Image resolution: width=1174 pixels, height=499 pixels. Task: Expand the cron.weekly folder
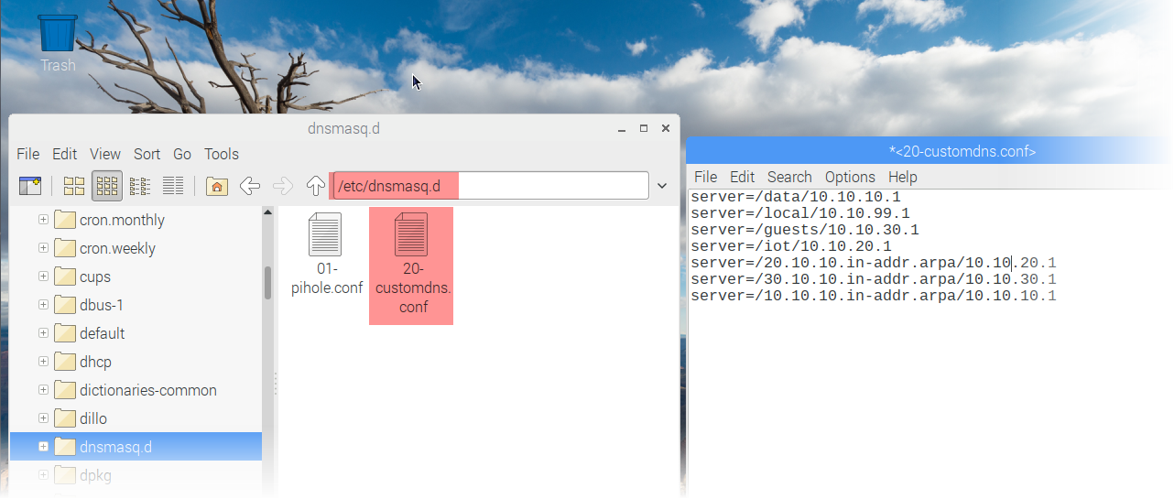[43, 248]
